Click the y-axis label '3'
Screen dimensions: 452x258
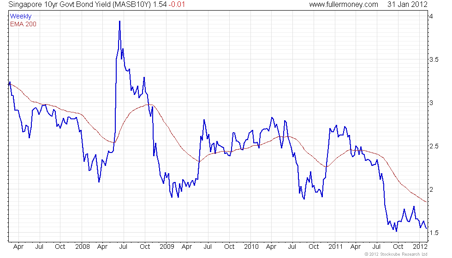[x=431, y=103]
